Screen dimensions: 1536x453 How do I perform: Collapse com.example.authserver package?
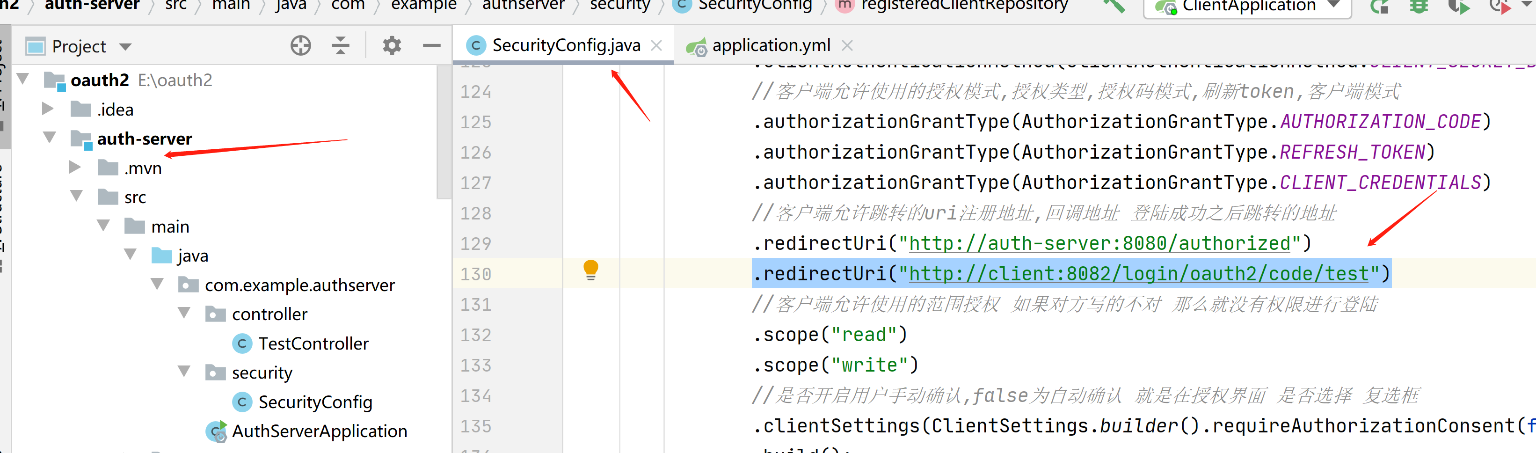coord(157,284)
